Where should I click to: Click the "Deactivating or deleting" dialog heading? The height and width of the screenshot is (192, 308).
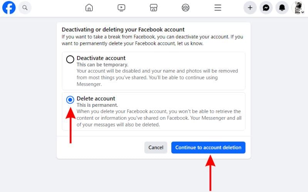pyautogui.click(x=123, y=30)
